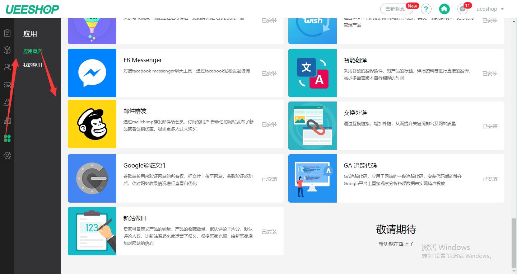
Task: Click the 敬请期待 coming soon text
Action: pyautogui.click(x=396, y=229)
